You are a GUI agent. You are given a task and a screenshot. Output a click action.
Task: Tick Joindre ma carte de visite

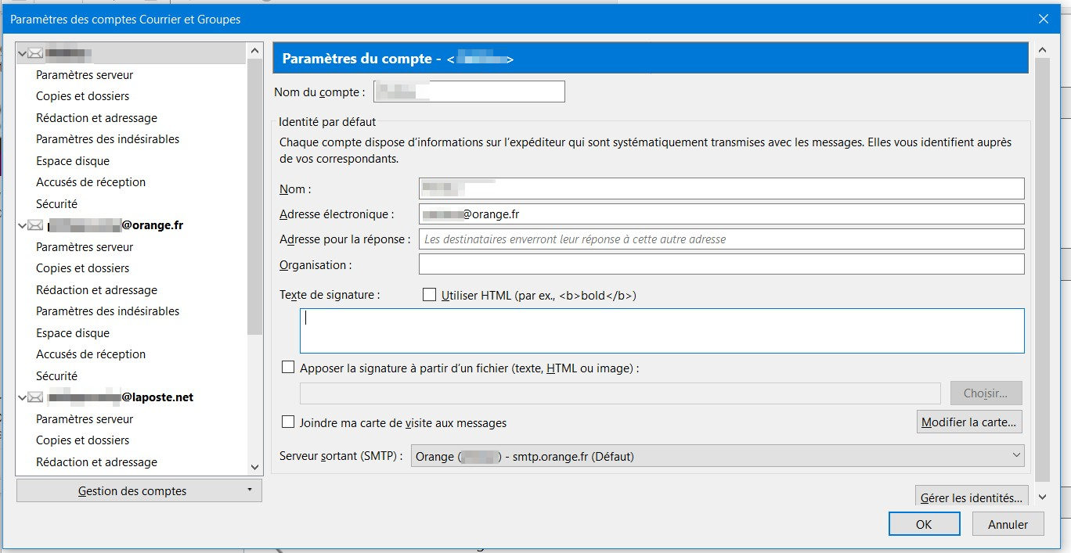point(288,422)
